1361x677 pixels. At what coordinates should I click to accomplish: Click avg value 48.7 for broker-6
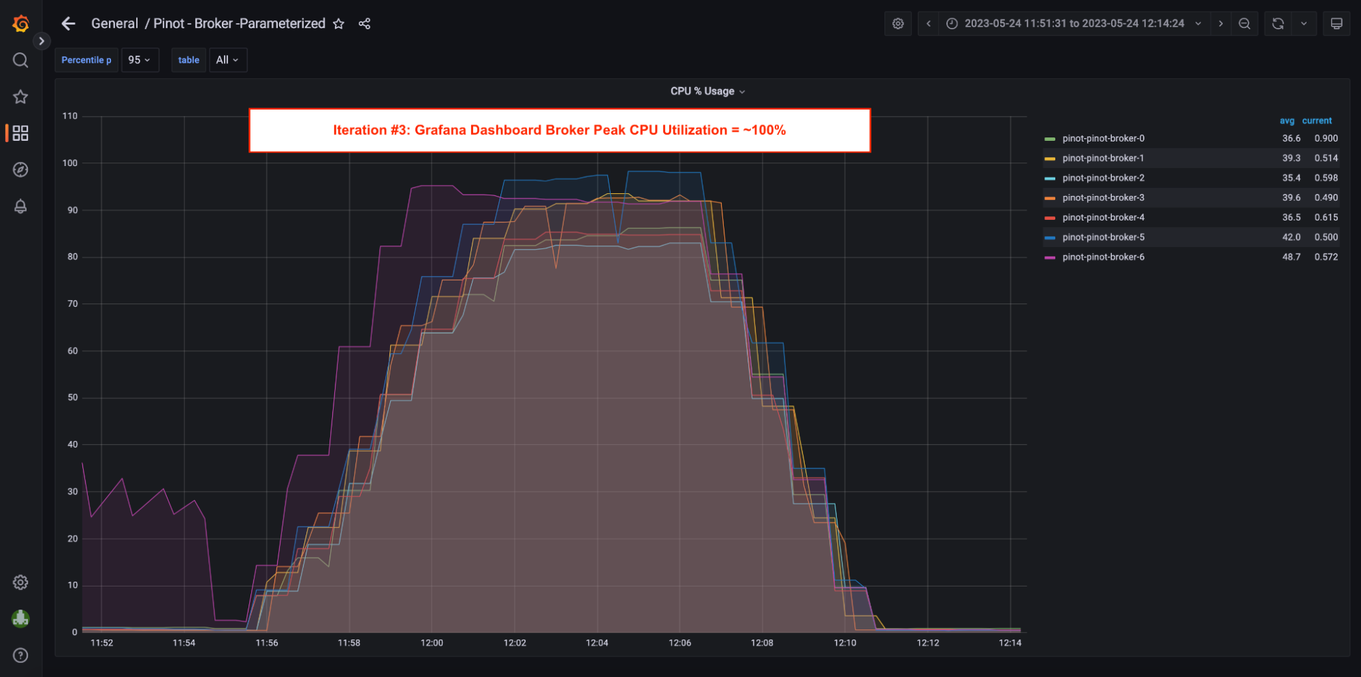point(1291,257)
